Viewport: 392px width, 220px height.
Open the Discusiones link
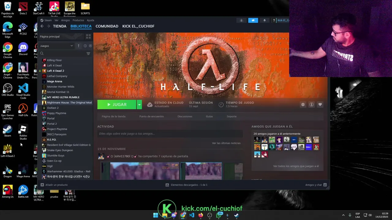tap(185, 116)
